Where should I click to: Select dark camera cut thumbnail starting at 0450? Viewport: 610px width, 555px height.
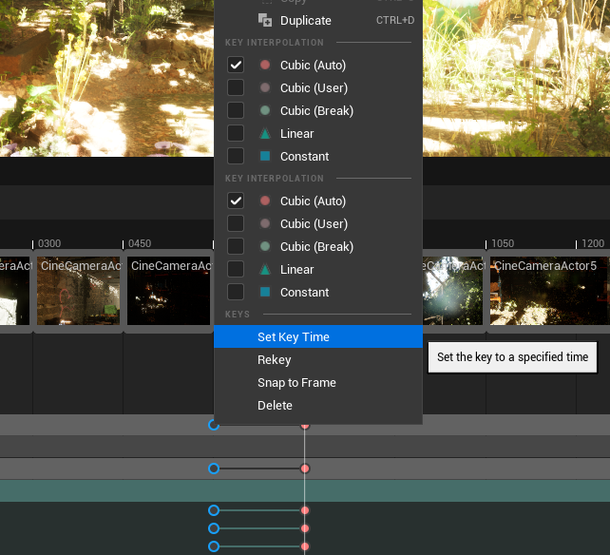168,291
